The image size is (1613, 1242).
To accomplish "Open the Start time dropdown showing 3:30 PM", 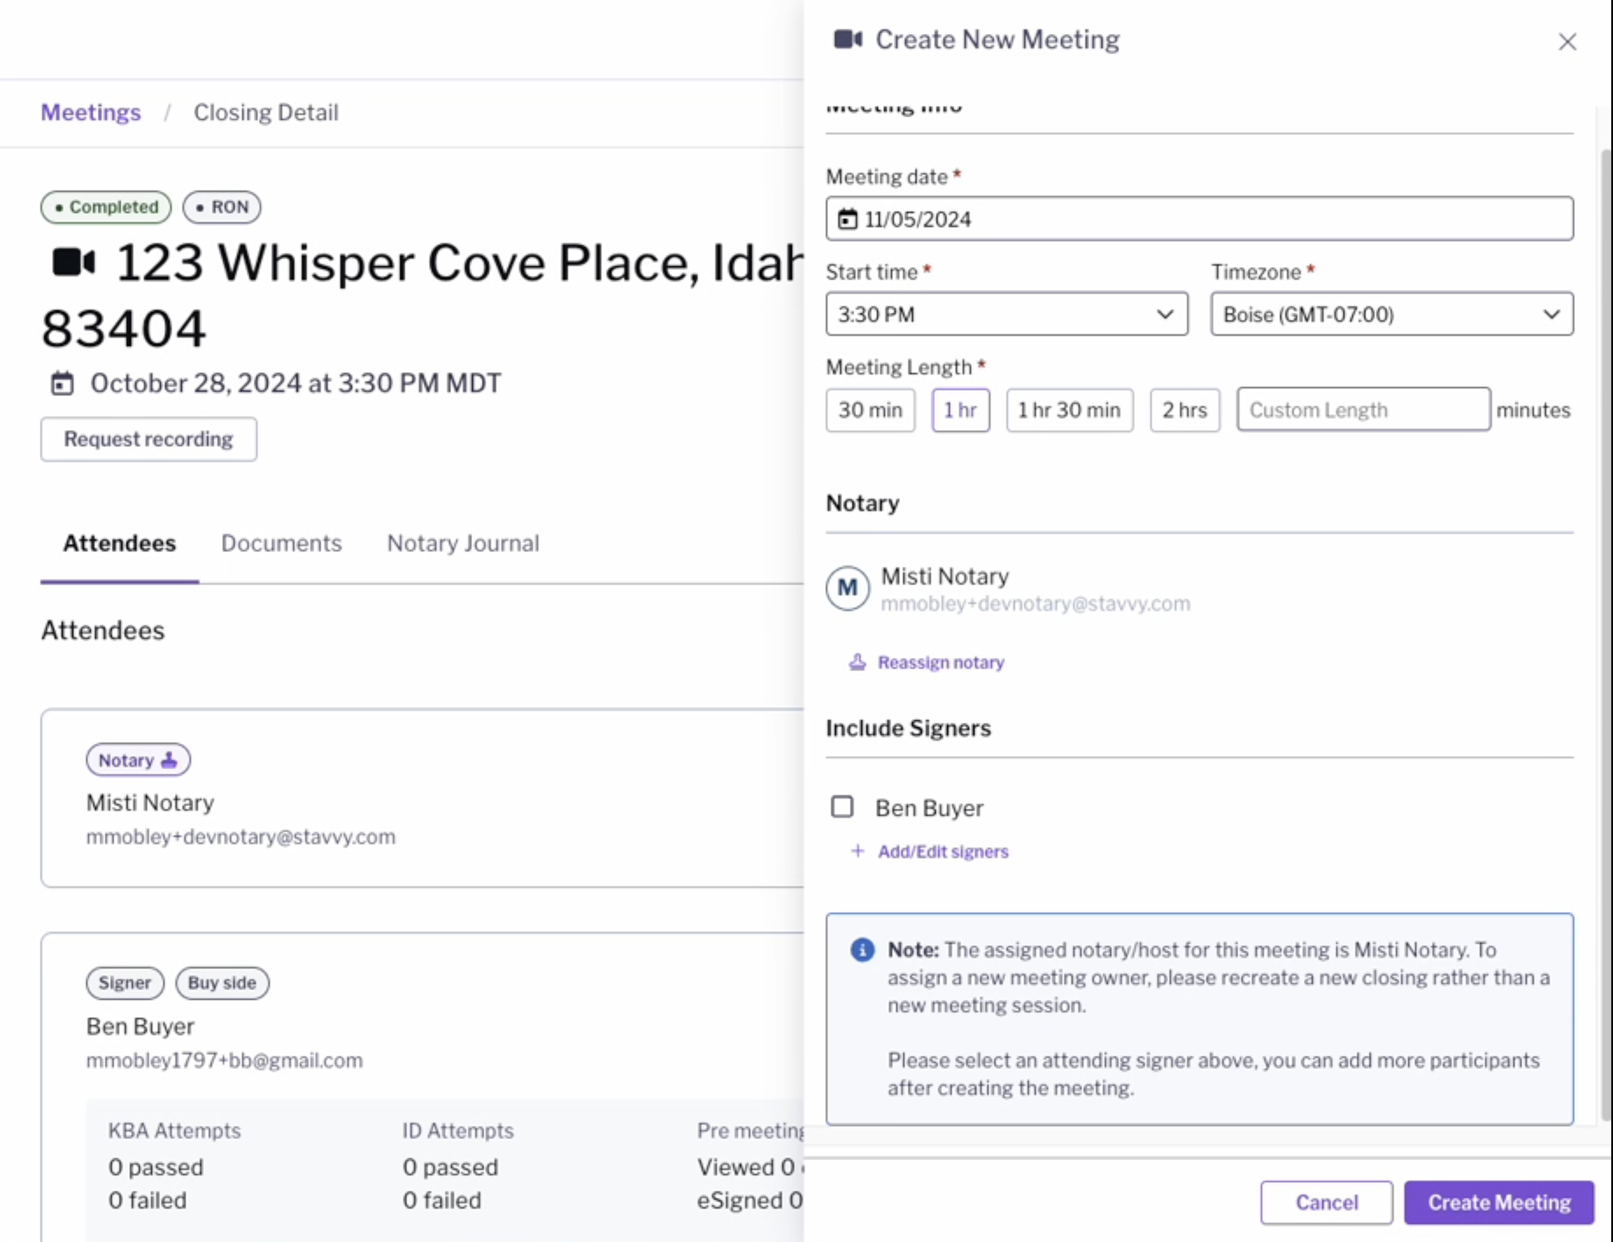I will 1006,314.
